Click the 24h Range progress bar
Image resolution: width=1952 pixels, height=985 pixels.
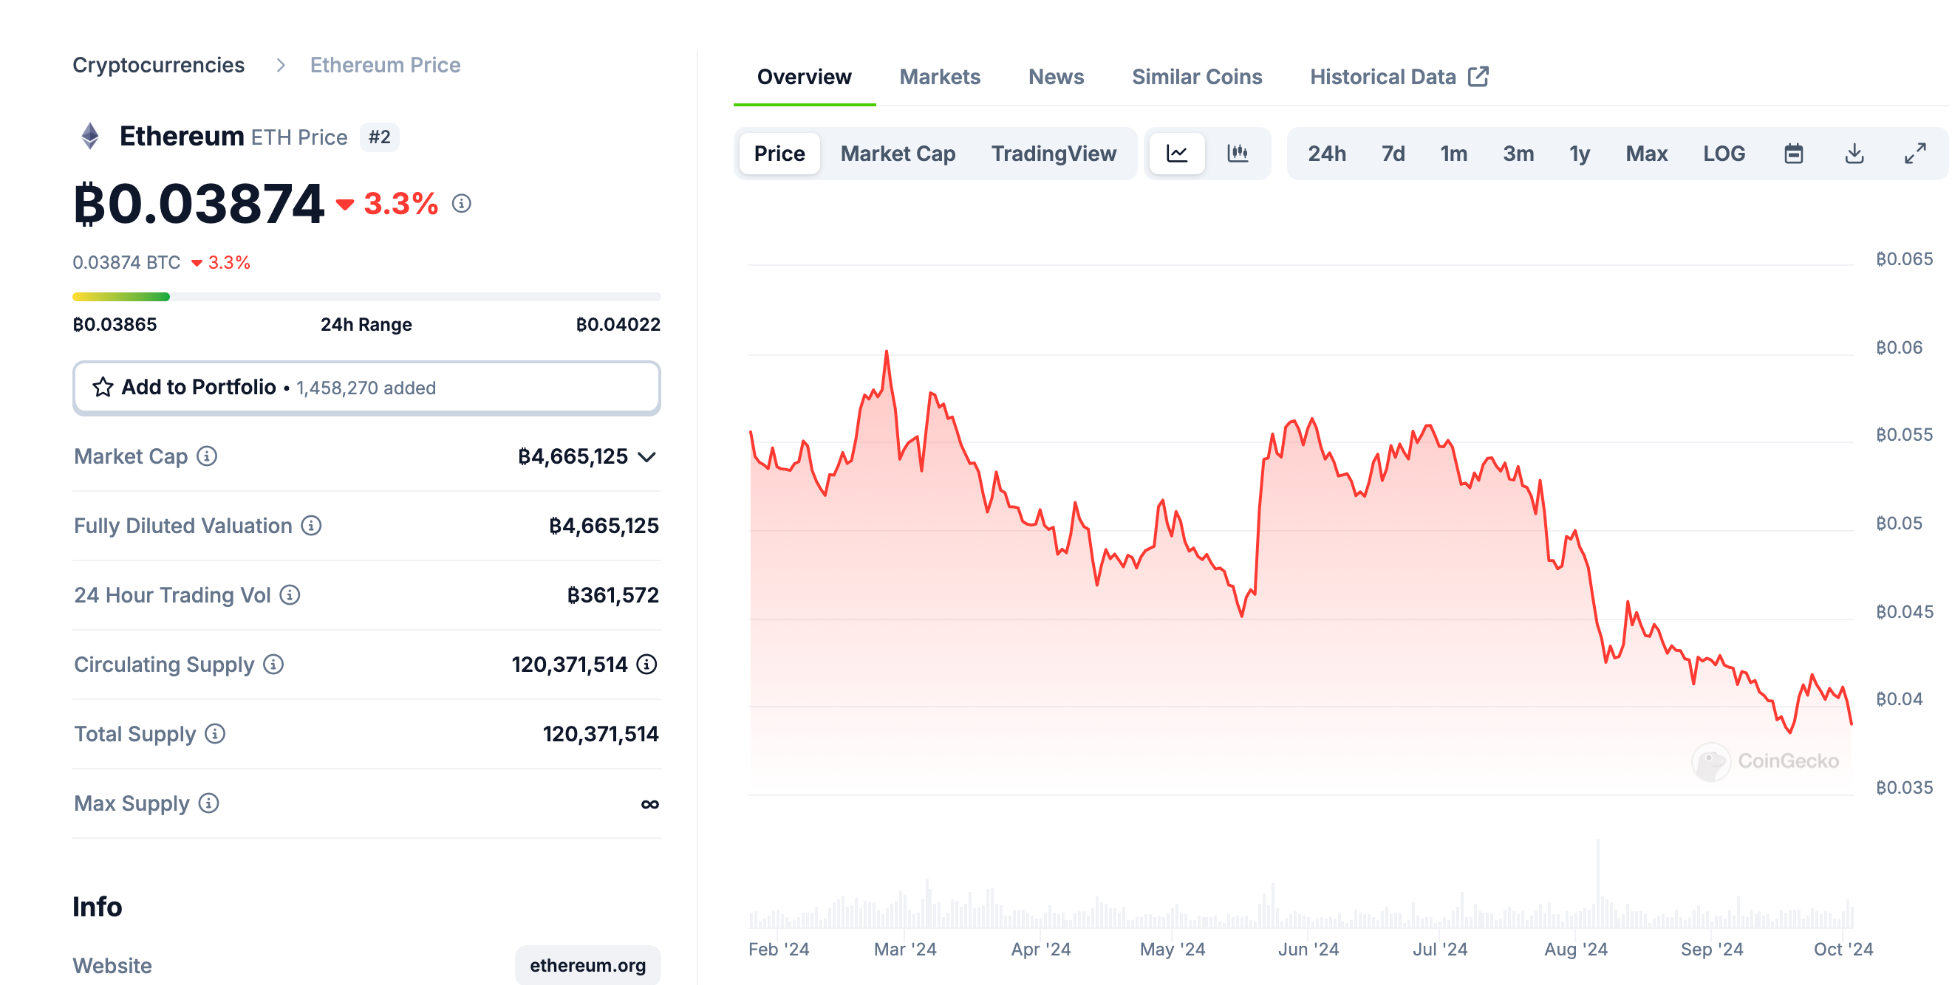366,297
